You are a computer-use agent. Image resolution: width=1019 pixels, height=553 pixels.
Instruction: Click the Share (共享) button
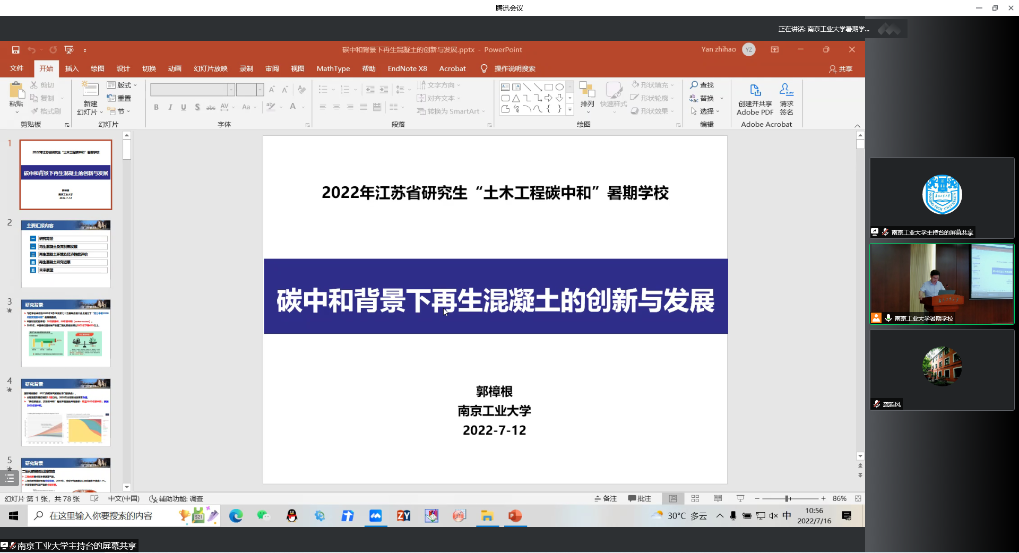point(840,69)
